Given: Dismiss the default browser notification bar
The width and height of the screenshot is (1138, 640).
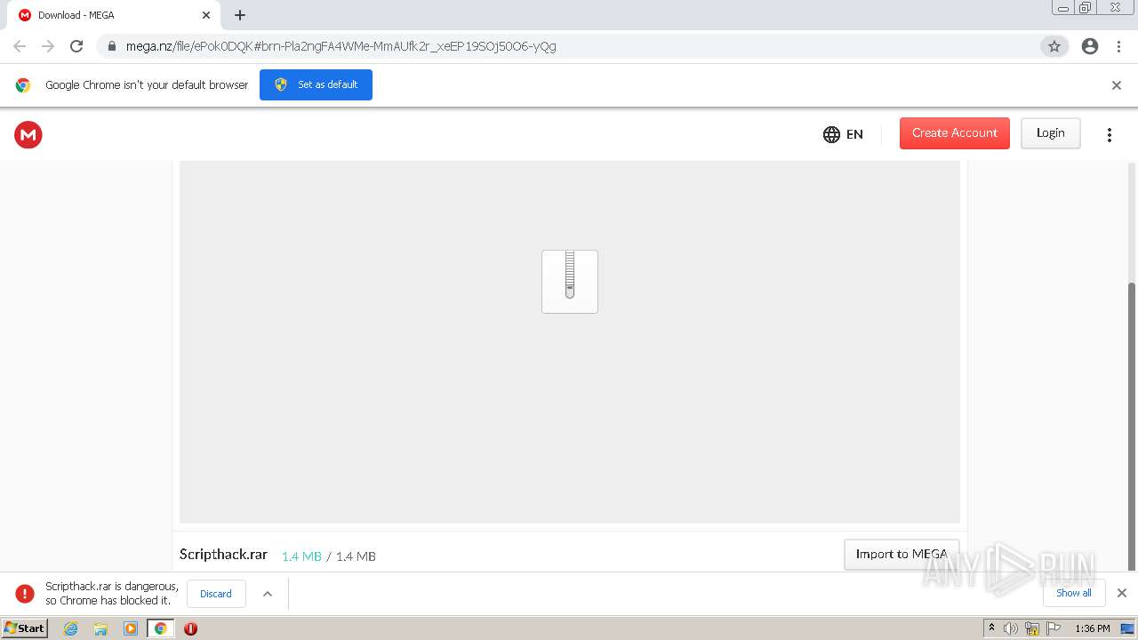Looking at the screenshot, I should tap(1117, 85).
